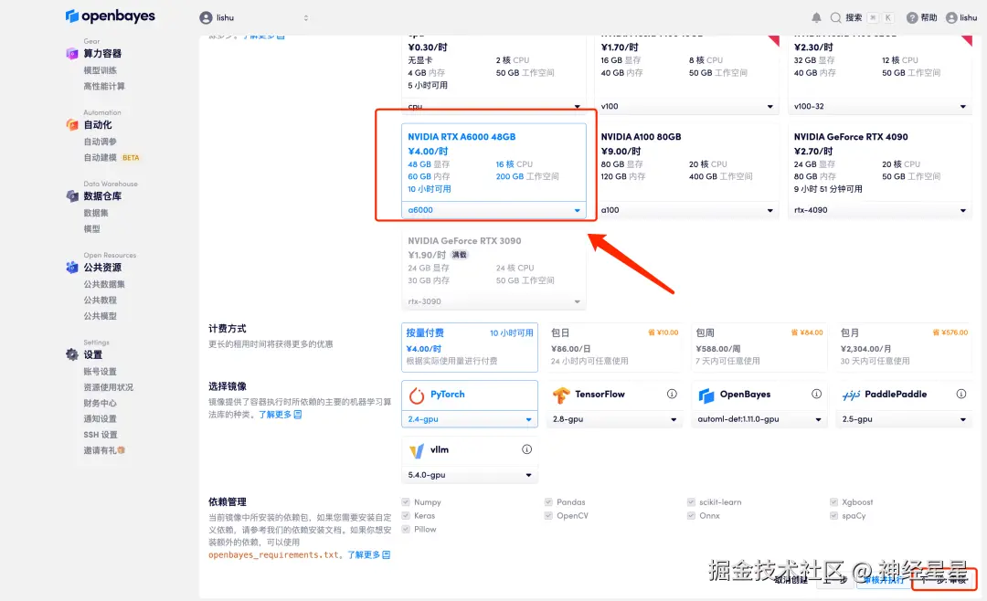Screen dimensions: 987x601
Task: Open the lishu account avatar at top right
Action: (x=951, y=17)
